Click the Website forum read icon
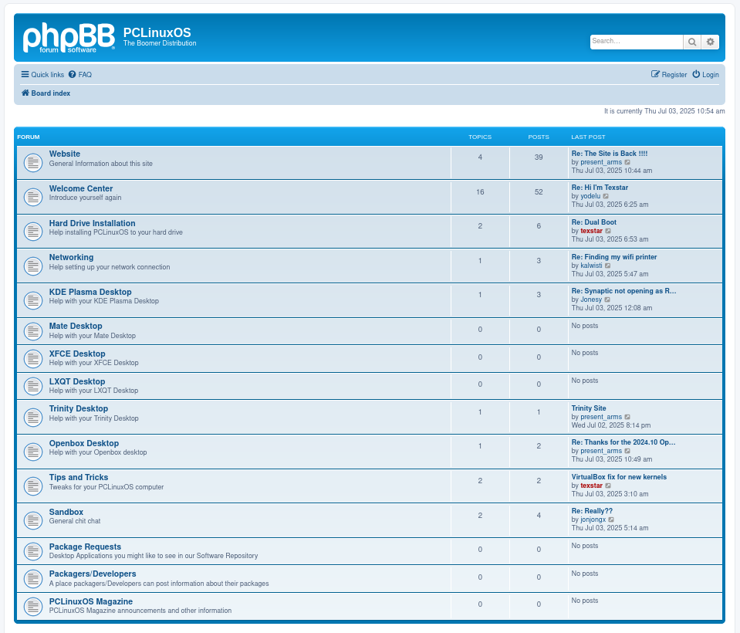Viewport: 740px width, 633px height. click(33, 163)
